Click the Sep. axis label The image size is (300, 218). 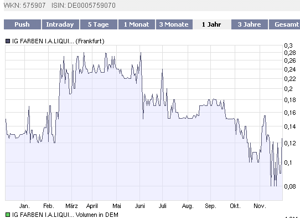coord(210,206)
